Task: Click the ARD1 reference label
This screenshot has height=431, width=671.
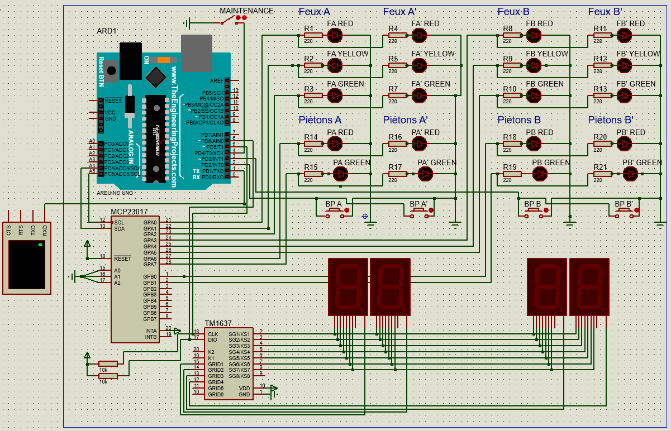Action: point(107,31)
